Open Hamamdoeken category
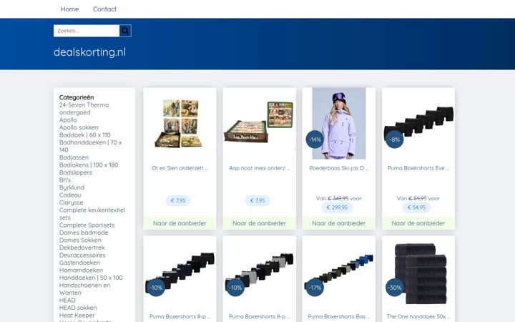 (81, 270)
